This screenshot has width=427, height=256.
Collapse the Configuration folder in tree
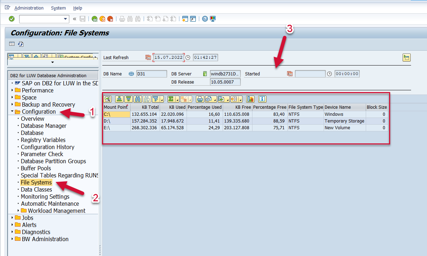(12, 112)
